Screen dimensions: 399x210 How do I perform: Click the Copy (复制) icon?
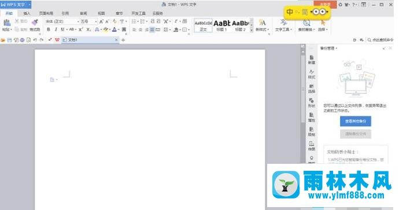click(x=17, y=29)
